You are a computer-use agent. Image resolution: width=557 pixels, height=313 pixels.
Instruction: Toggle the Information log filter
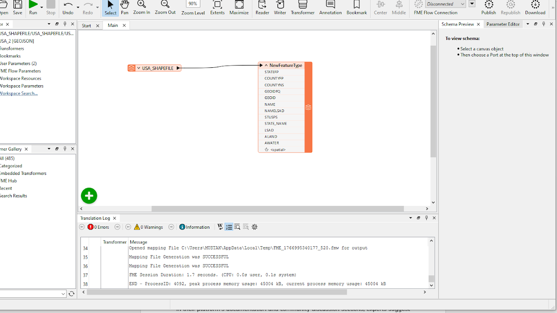tap(195, 227)
